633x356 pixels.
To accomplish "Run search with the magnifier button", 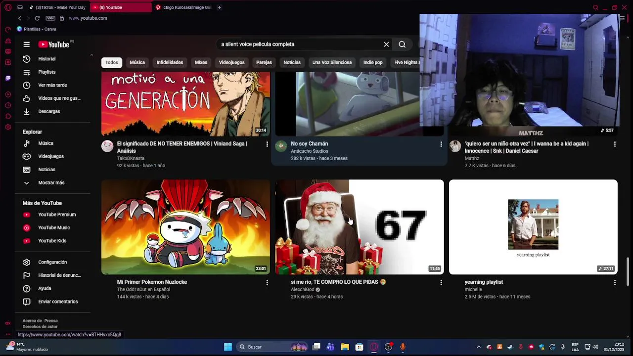I will [402, 44].
